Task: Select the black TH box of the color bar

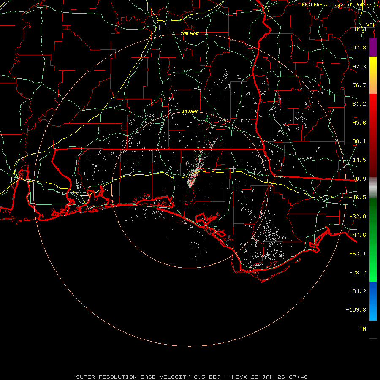Action: click(x=373, y=329)
